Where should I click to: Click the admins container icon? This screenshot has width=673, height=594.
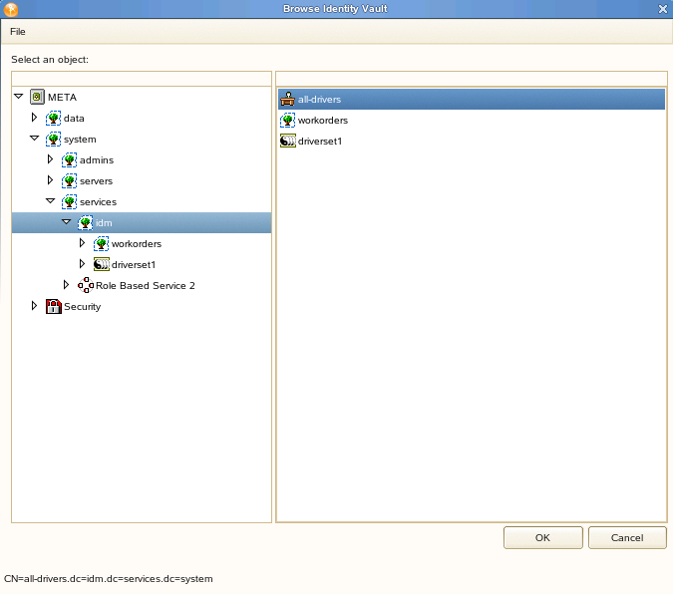[69, 160]
